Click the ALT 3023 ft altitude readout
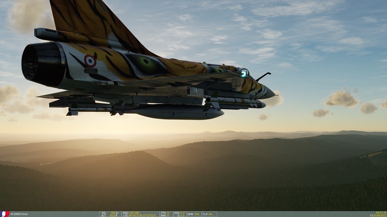The image size is (387, 217). (x=110, y=215)
